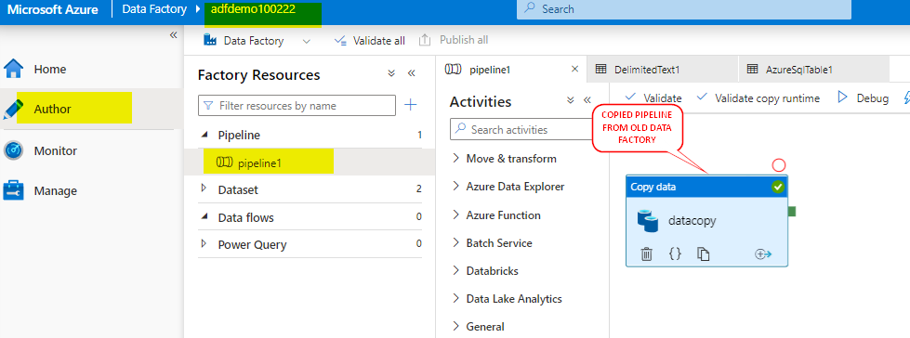Collapse the left navigation sidebar chevron
Viewport: 910px width, 338px height.
173,35
